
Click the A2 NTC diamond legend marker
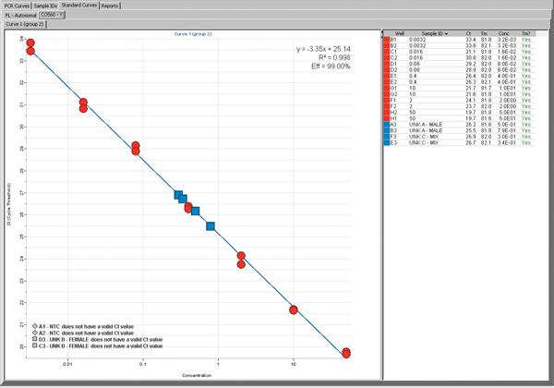[34, 333]
